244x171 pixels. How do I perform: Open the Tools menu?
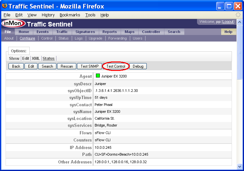pyautogui.click(x=90, y=15)
